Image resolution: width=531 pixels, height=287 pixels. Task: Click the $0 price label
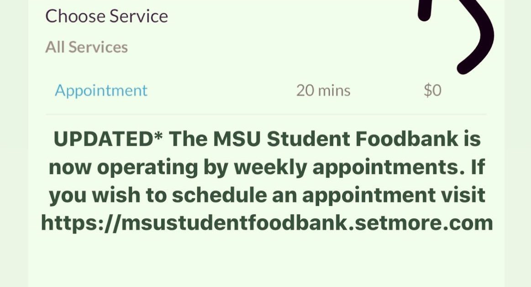tap(432, 91)
